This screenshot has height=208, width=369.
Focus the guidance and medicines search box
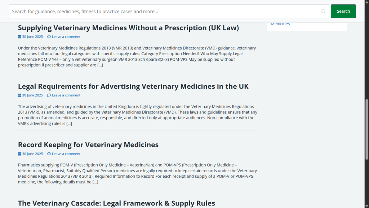162,11
